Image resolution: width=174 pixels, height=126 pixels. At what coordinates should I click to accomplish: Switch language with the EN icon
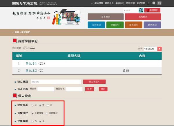(159, 3)
